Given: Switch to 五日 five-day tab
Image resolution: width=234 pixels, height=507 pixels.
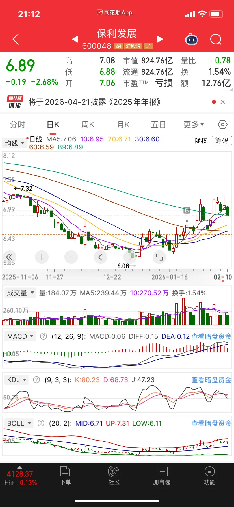Looking at the screenshot, I should [x=158, y=124].
